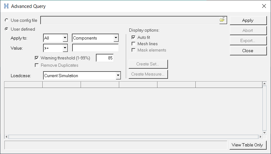Click the Value input field
The height and width of the screenshot is (154, 271).
point(95,48)
